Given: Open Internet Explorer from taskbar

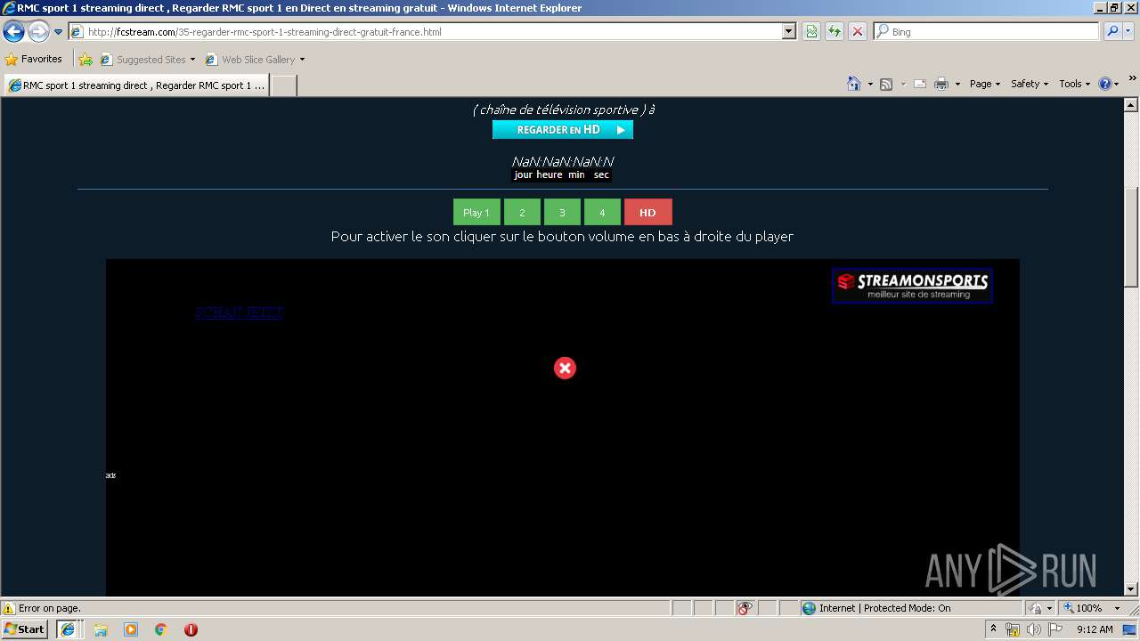Looking at the screenshot, I should click(x=68, y=629).
